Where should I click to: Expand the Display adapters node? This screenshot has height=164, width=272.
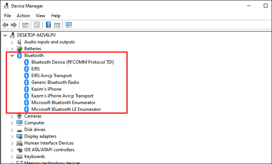tap(12, 137)
